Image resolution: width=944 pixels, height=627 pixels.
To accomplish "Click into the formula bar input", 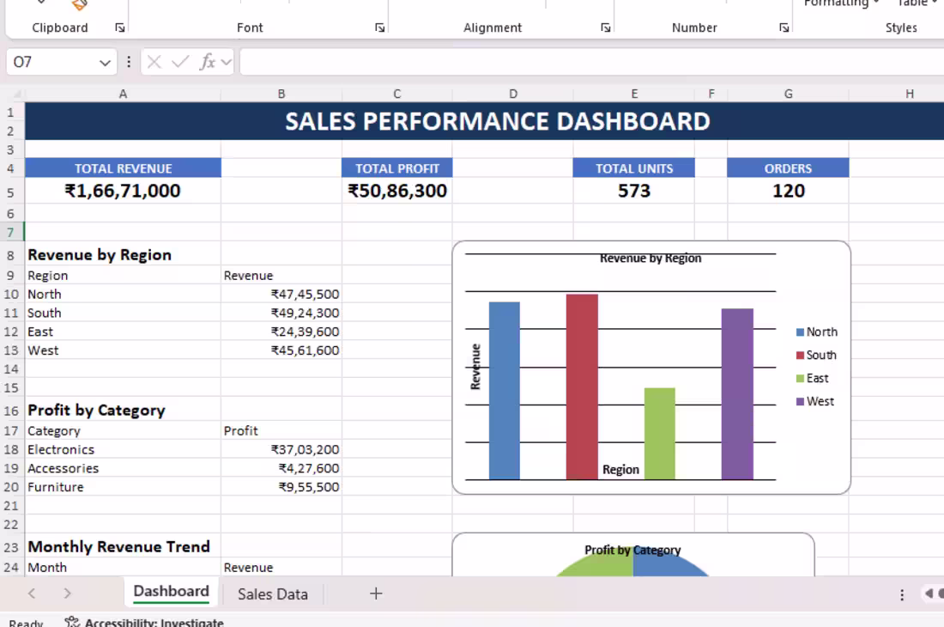I will point(592,62).
